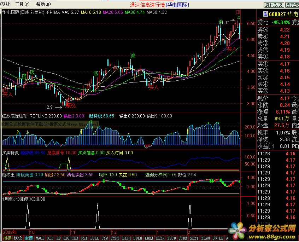Click the 买⑤ bid row at 4.13

coord(274,91)
